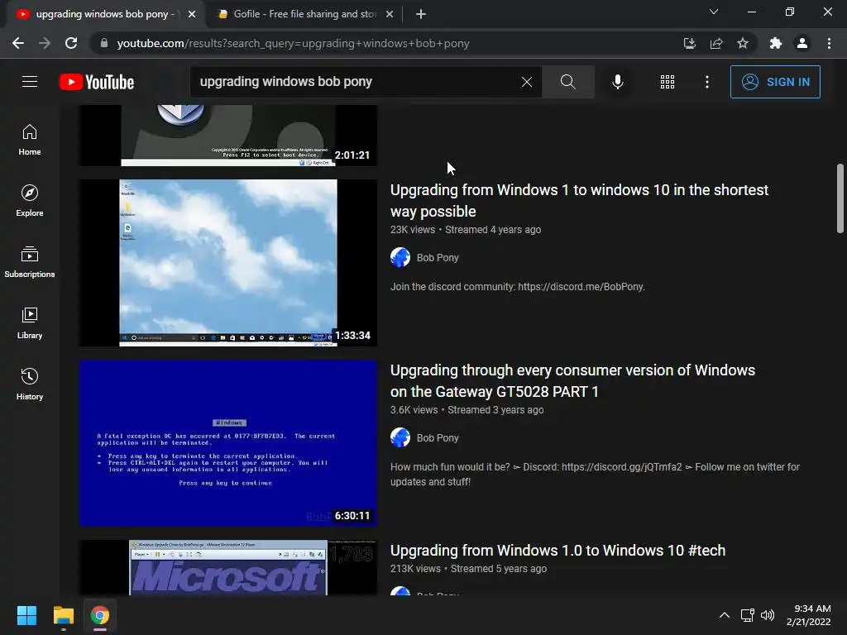Open the Chrome extensions puzzle icon
This screenshot has height=635, width=847.
[776, 43]
